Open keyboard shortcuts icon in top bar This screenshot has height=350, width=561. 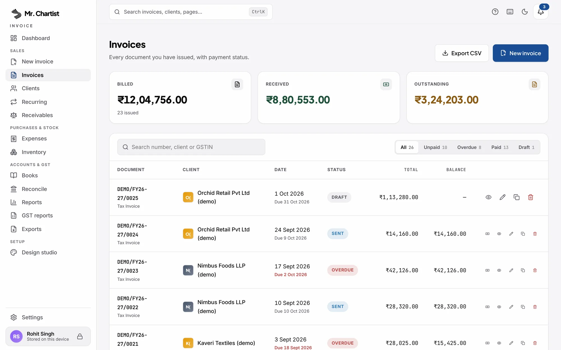coord(510,12)
